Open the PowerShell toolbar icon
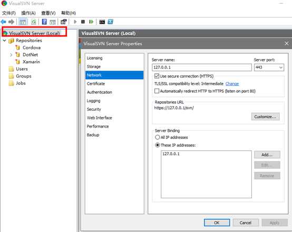This screenshot has width=292, height=232. tap(111, 22)
